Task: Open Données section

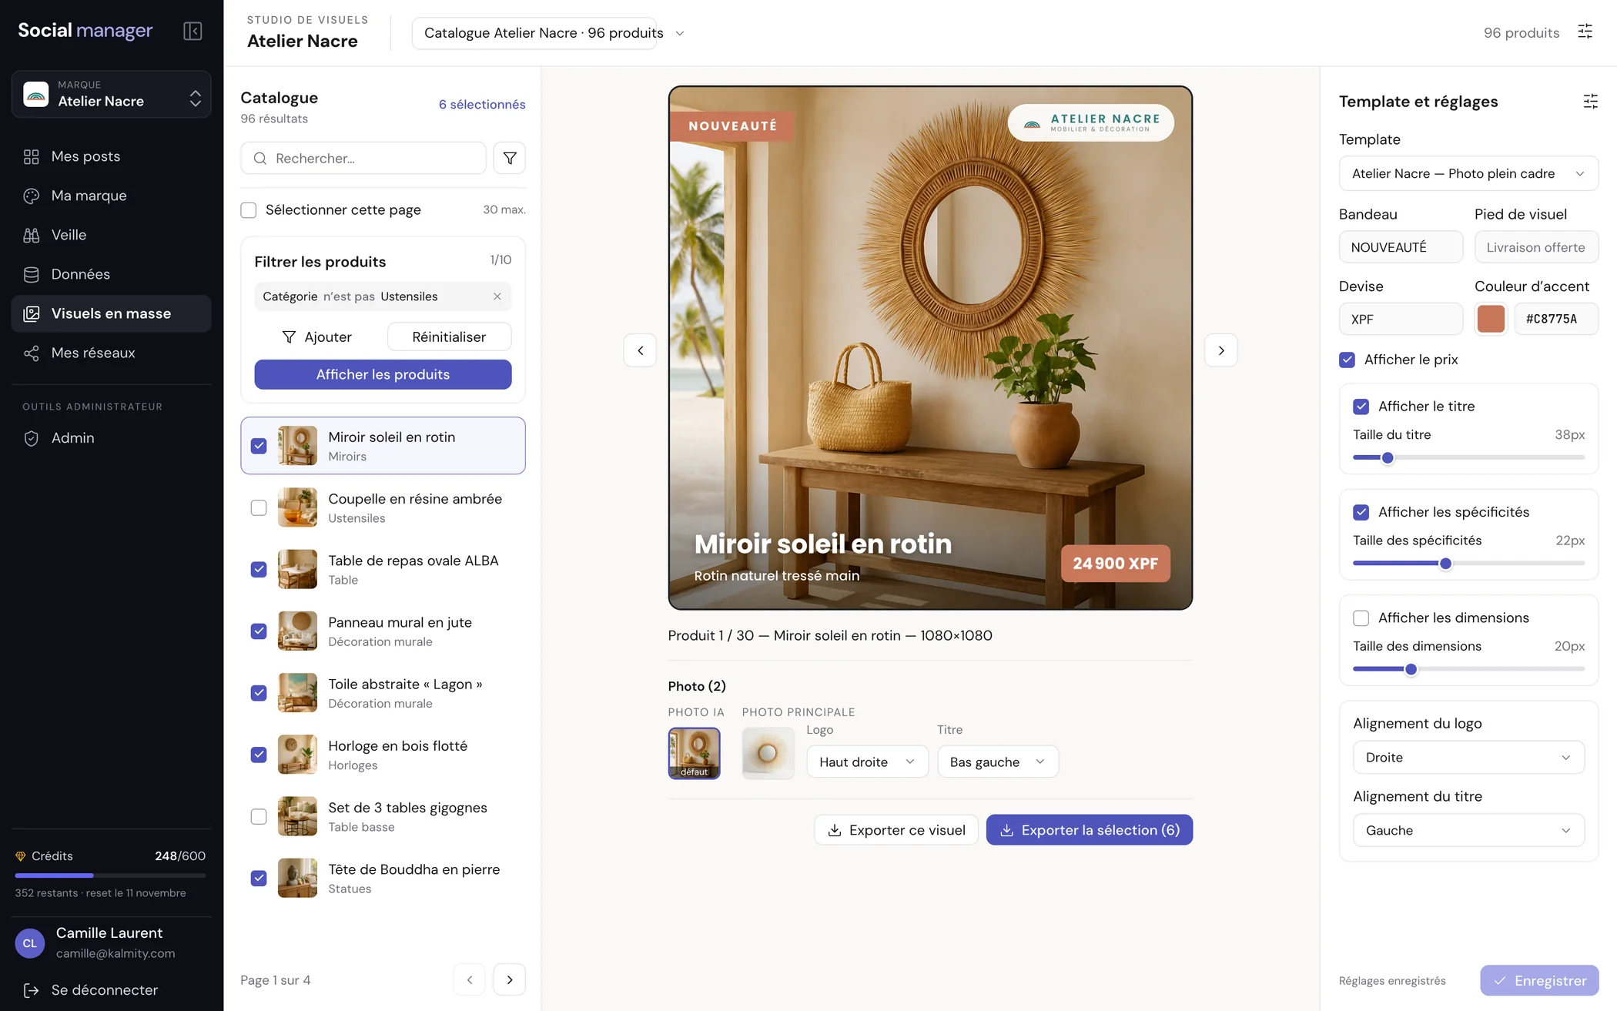Action: (x=111, y=274)
